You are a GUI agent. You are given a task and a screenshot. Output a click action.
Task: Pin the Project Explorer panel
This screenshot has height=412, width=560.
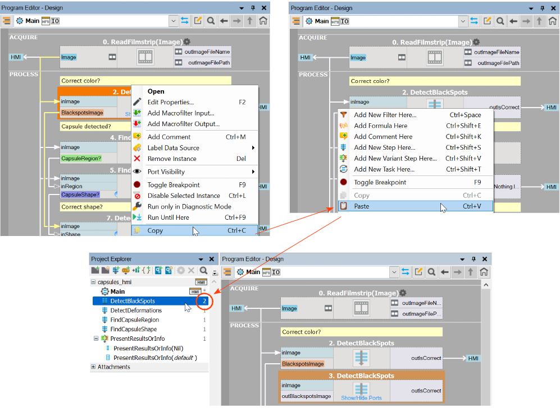click(201, 260)
